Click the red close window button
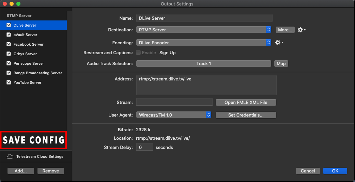Viewport: 355px width, 182px height. coord(4,4)
